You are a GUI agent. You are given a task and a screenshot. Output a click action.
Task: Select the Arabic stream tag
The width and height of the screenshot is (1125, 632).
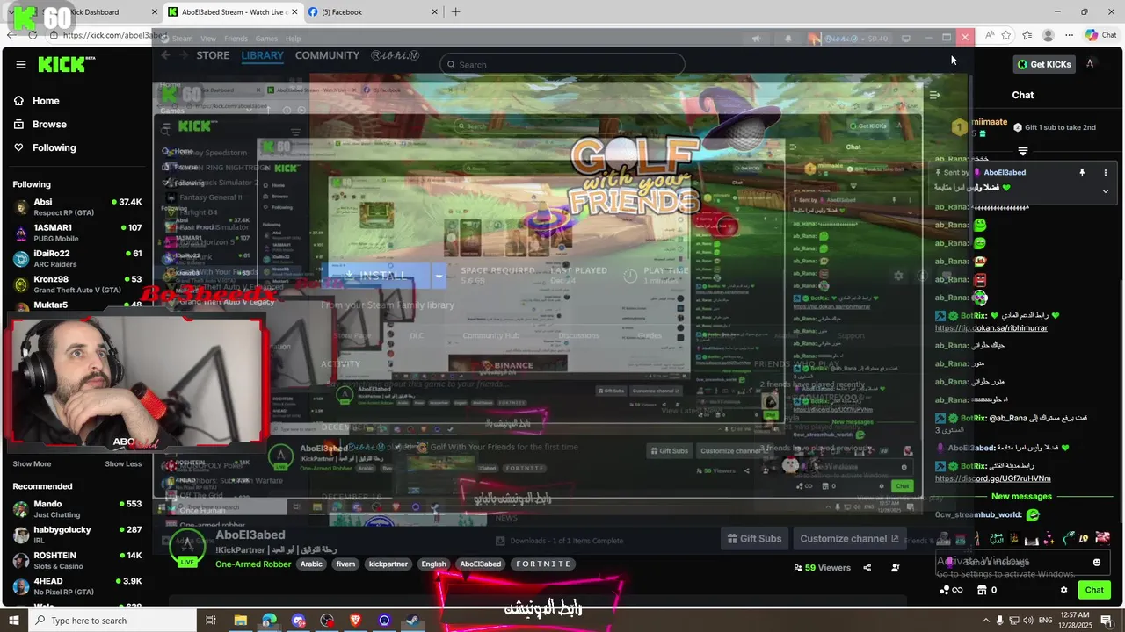click(x=311, y=564)
